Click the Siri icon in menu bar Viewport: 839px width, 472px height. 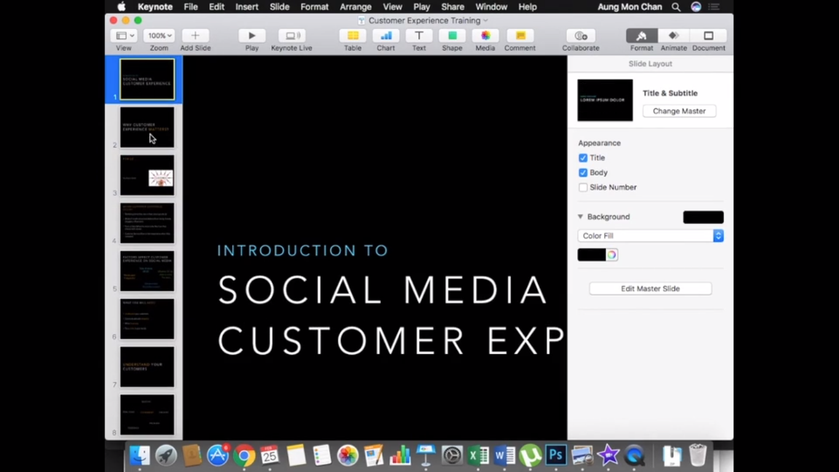click(696, 7)
